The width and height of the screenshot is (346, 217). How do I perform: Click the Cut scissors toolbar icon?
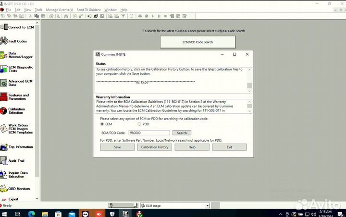[x=30, y=16]
